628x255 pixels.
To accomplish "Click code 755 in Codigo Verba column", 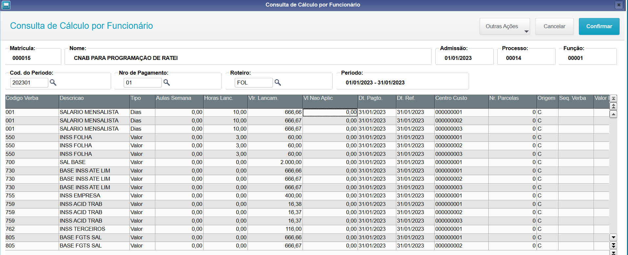I will [10, 195].
